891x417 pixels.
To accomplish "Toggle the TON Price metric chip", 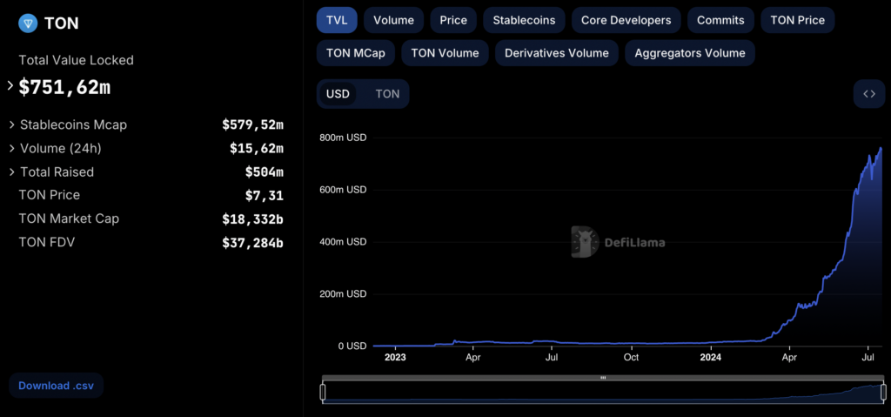I will click(x=798, y=21).
